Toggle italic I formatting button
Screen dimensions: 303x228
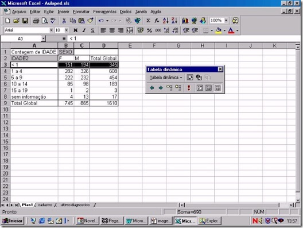point(84,30)
